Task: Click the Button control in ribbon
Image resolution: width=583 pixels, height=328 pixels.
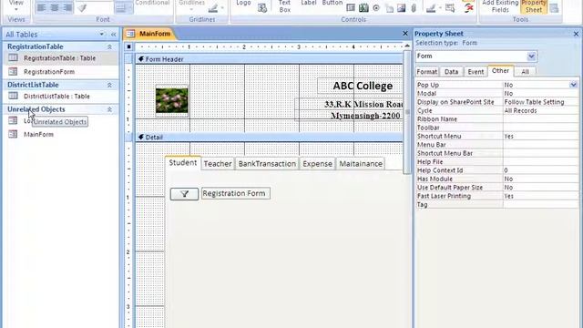Action: (x=332, y=4)
